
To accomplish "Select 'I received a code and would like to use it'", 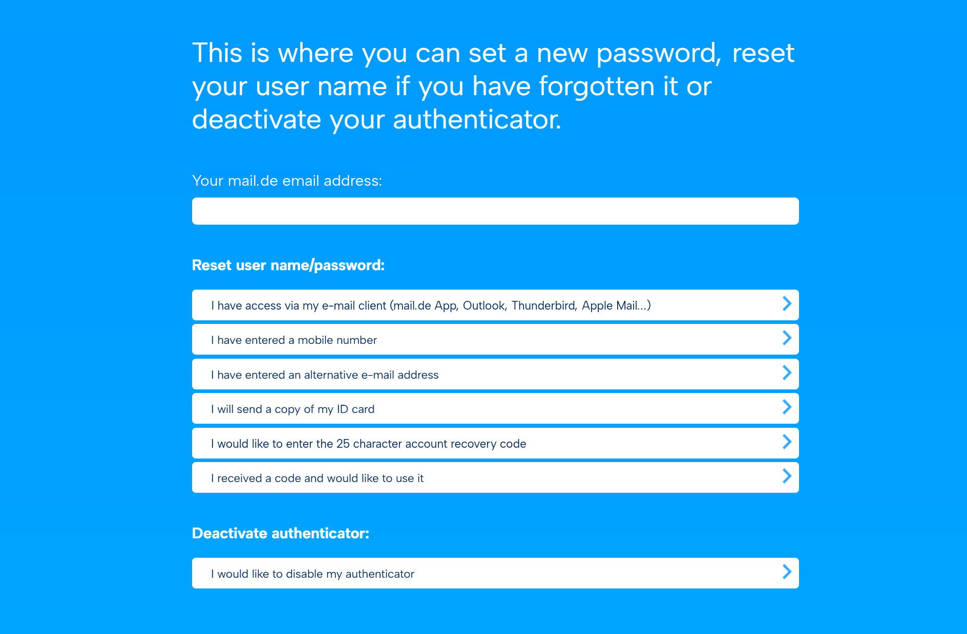I will (495, 477).
